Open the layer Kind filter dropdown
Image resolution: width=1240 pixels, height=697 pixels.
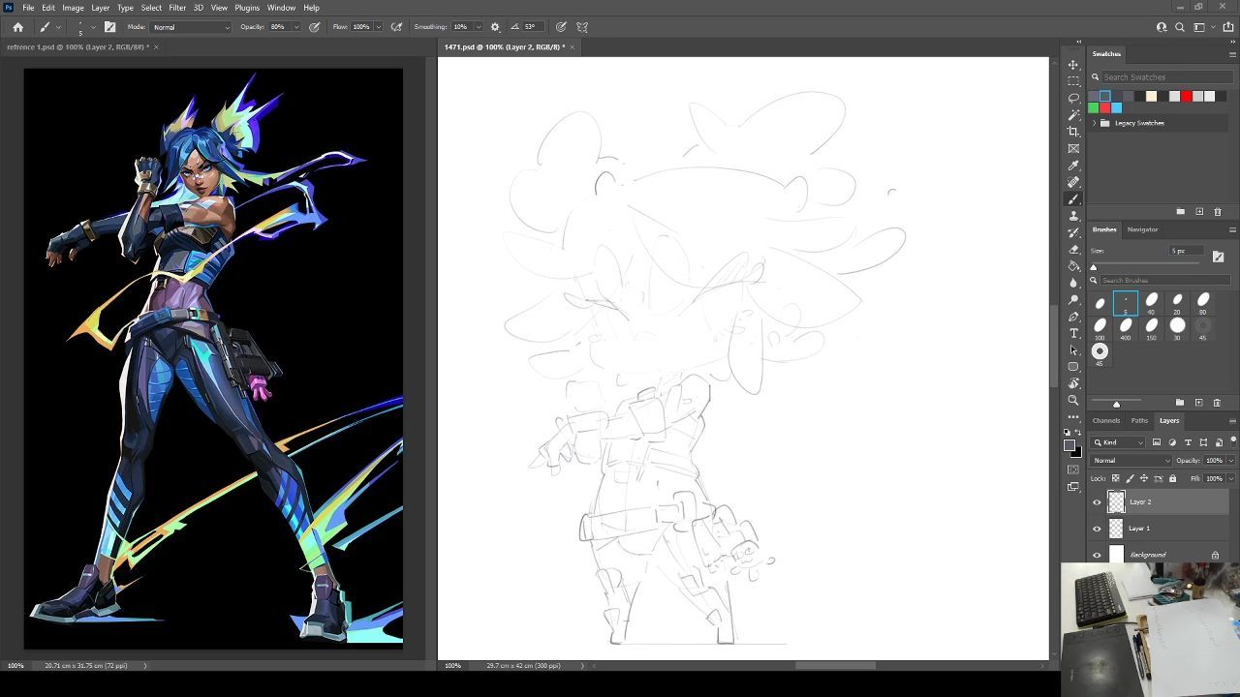point(1119,442)
